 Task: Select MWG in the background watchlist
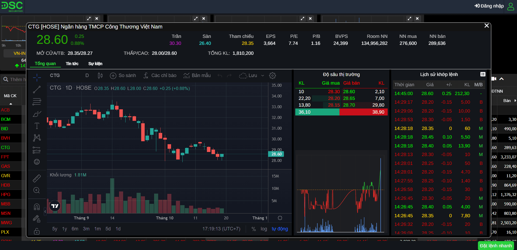(x=6, y=223)
